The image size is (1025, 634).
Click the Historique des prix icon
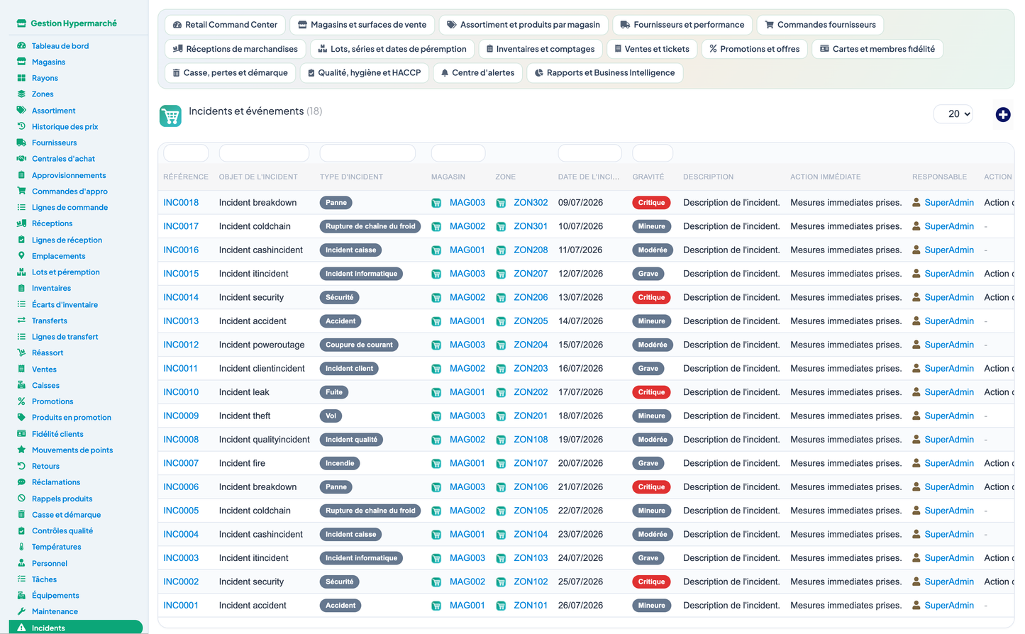click(x=21, y=126)
